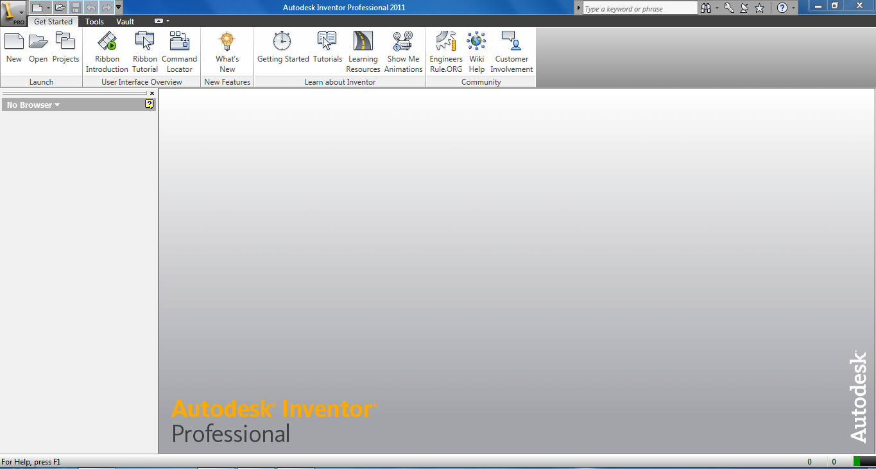Click the 'For Help, press F1' status text

(x=31, y=461)
